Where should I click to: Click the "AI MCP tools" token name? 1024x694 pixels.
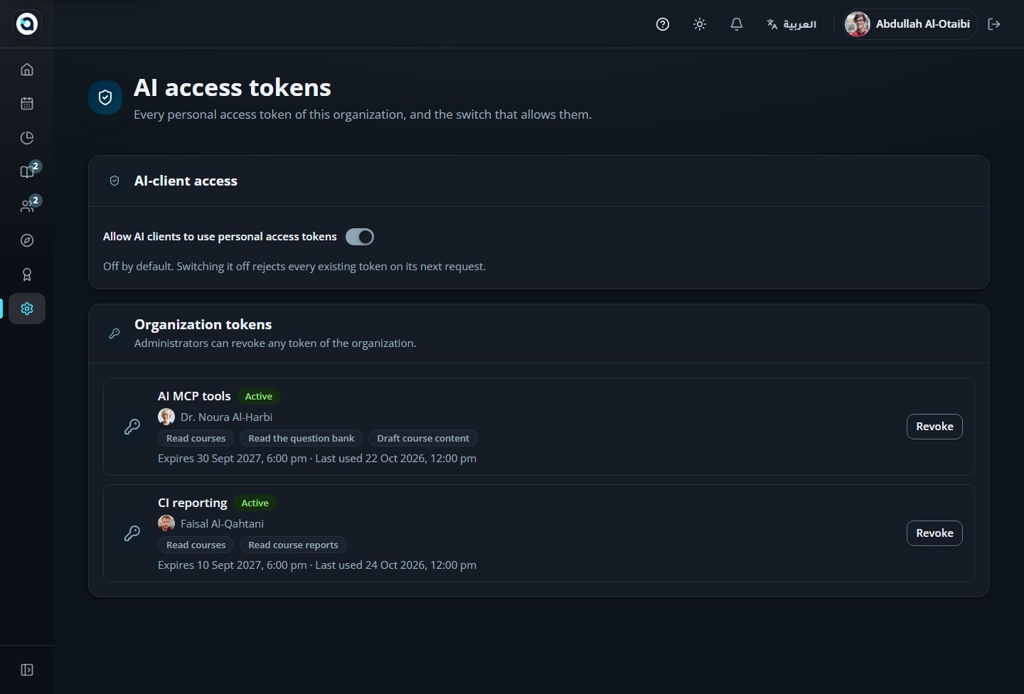[194, 396]
